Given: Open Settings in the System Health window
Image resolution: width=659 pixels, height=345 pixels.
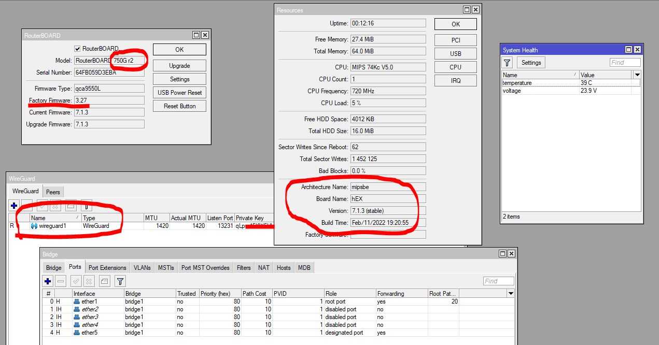Looking at the screenshot, I should [x=531, y=63].
